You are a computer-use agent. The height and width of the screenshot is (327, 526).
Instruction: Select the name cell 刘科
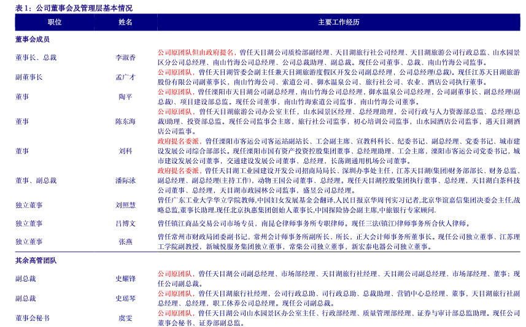[126, 151]
